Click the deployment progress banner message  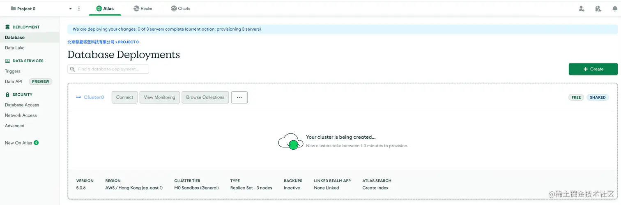pos(167,29)
